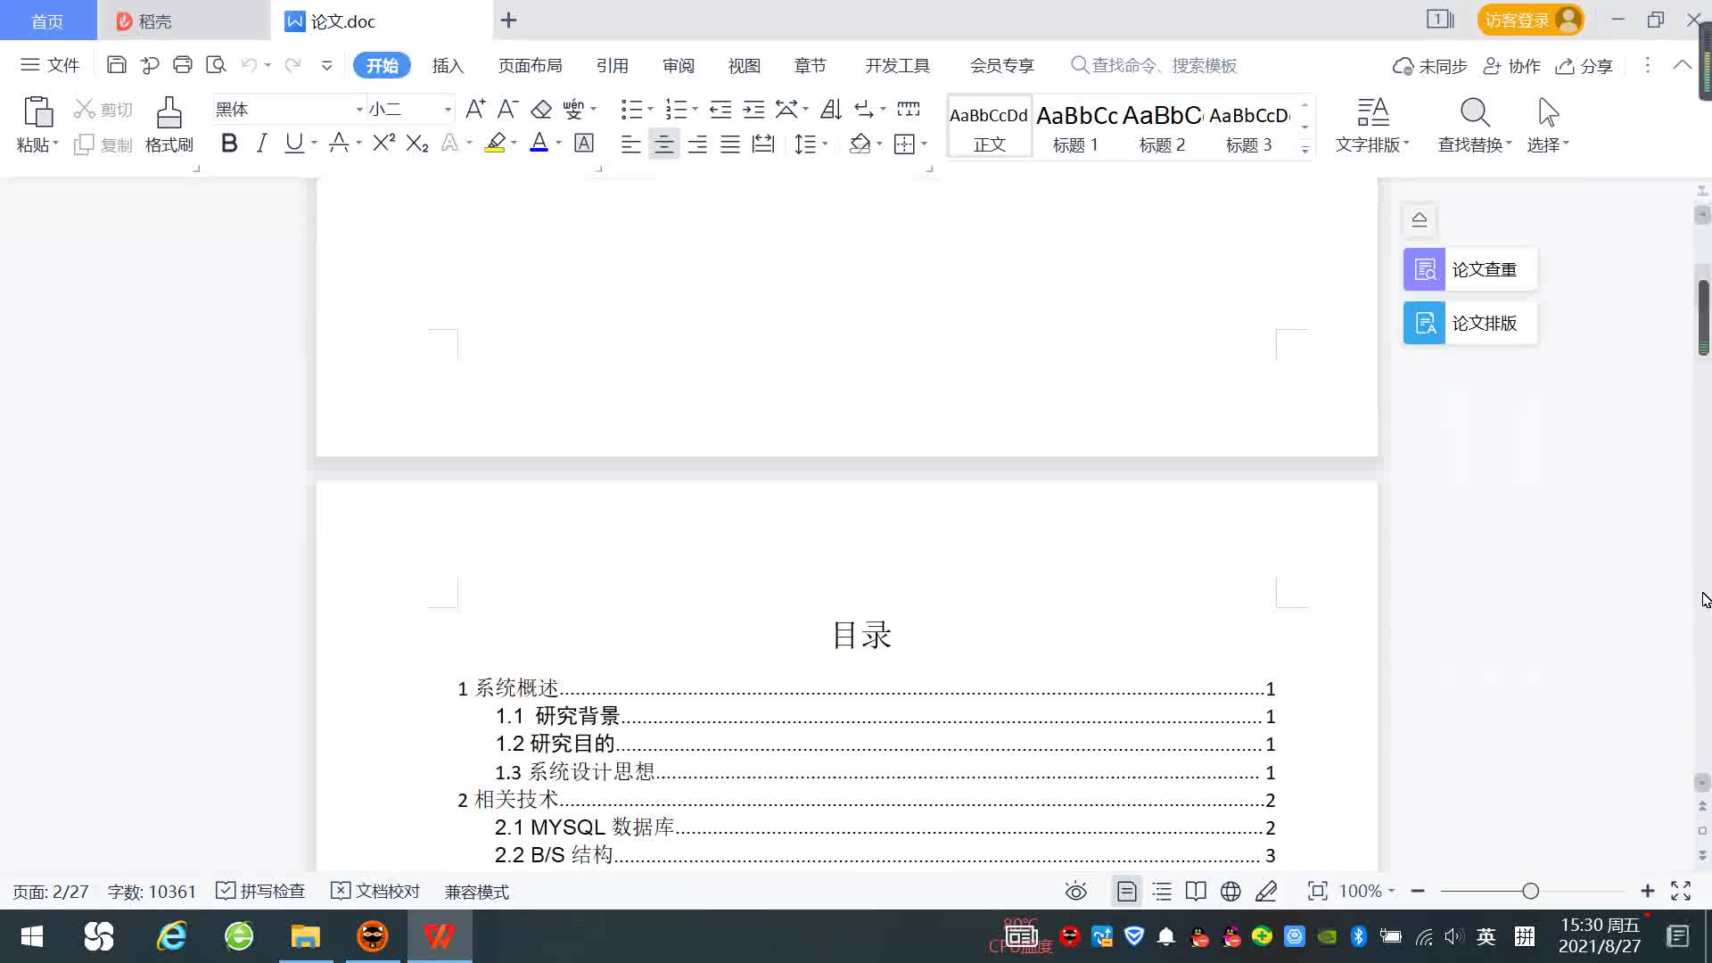
Task: Click the clear formatting eraser icon
Action: click(541, 110)
